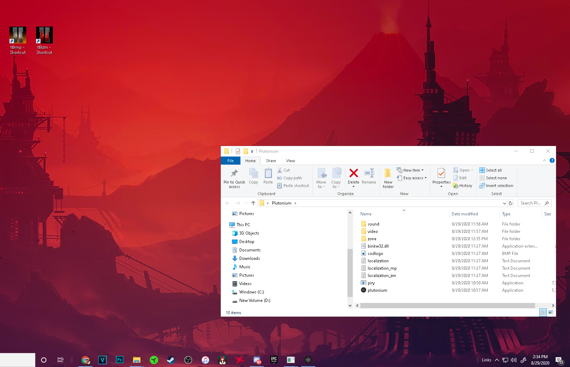
Task: Click the horizontal scrollbar in file list
Action: pyautogui.click(x=448, y=305)
